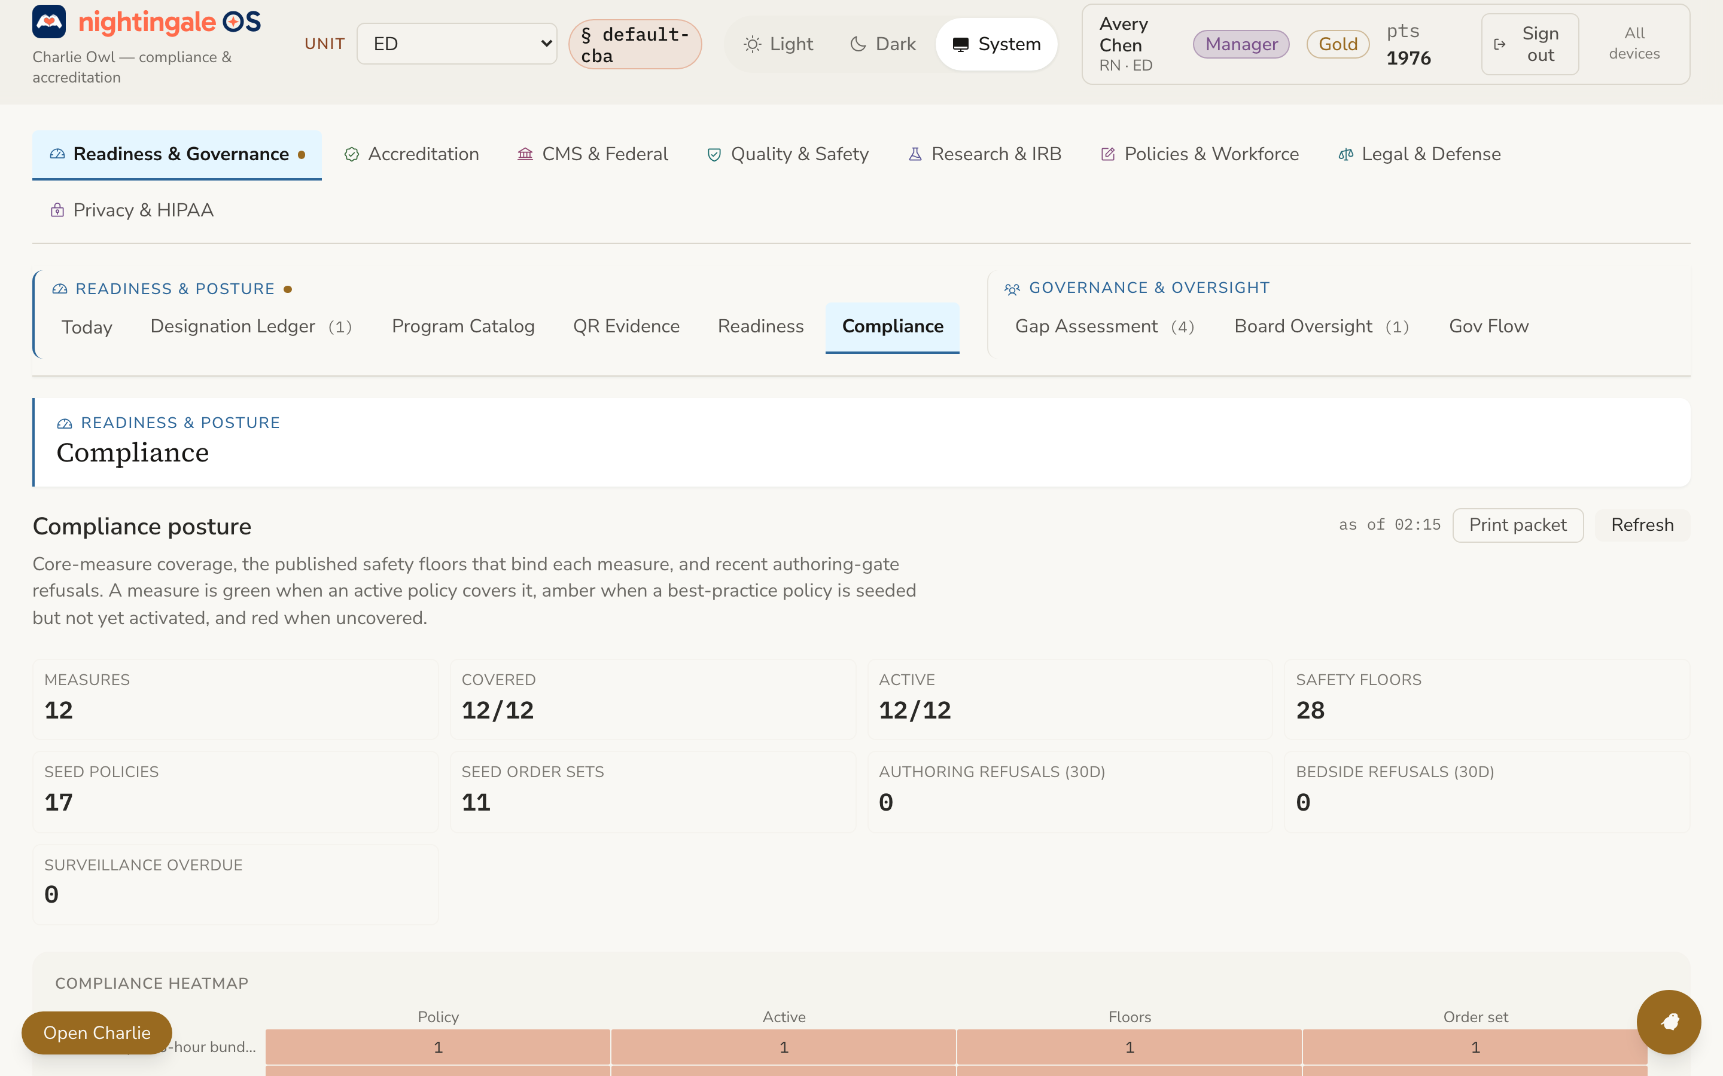1723x1076 pixels.
Task: Click the MEASURES stat card
Action: 235,699
